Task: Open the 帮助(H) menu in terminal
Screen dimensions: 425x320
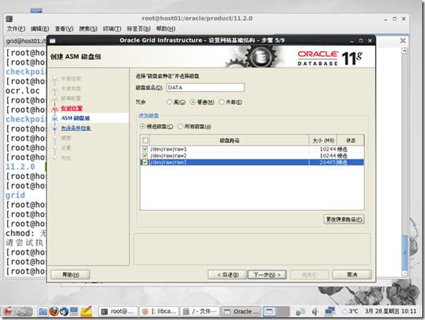Action: click(166, 29)
